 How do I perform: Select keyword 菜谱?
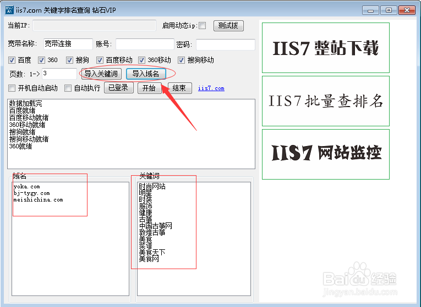(145, 245)
